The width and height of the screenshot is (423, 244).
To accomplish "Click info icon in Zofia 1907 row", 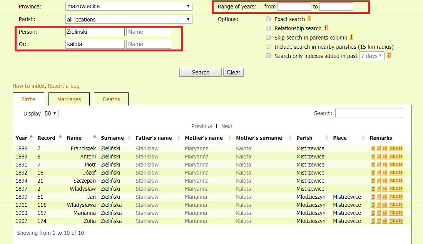I will 373,221.
